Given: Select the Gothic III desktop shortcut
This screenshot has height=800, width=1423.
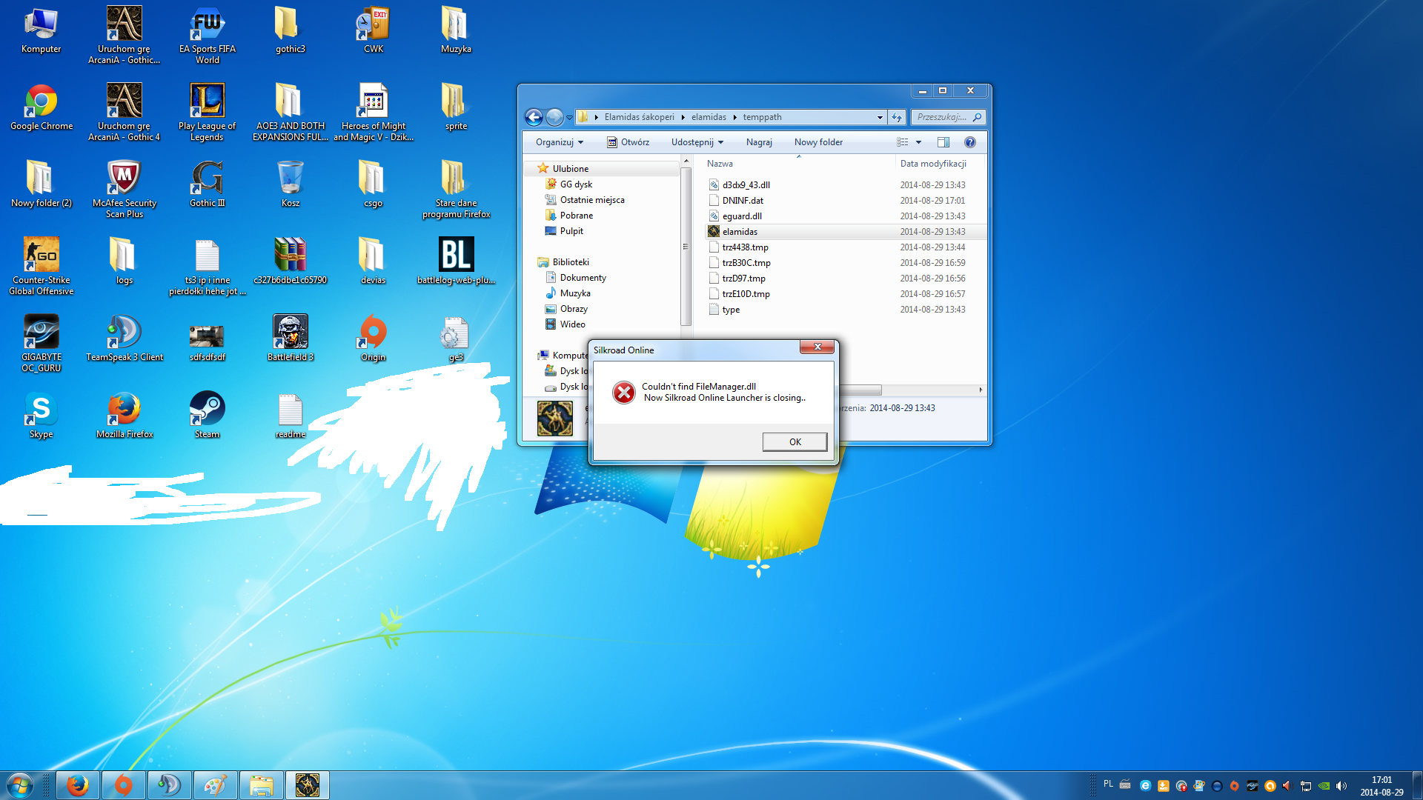Looking at the screenshot, I should click(208, 185).
